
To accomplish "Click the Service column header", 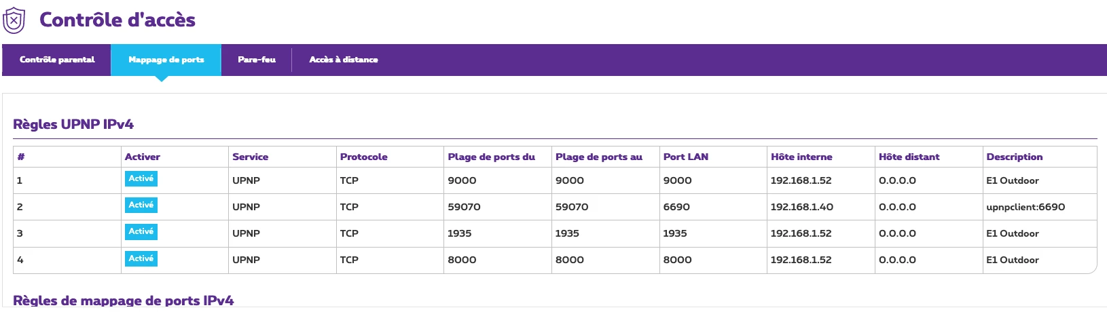I will (x=251, y=157).
